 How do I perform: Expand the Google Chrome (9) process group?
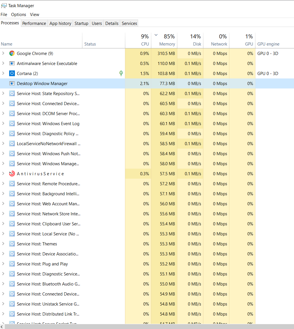tap(3, 53)
